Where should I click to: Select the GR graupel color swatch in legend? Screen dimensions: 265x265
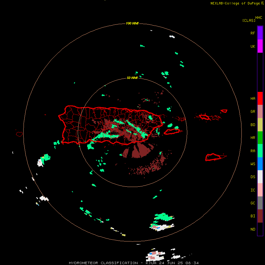click(260, 112)
